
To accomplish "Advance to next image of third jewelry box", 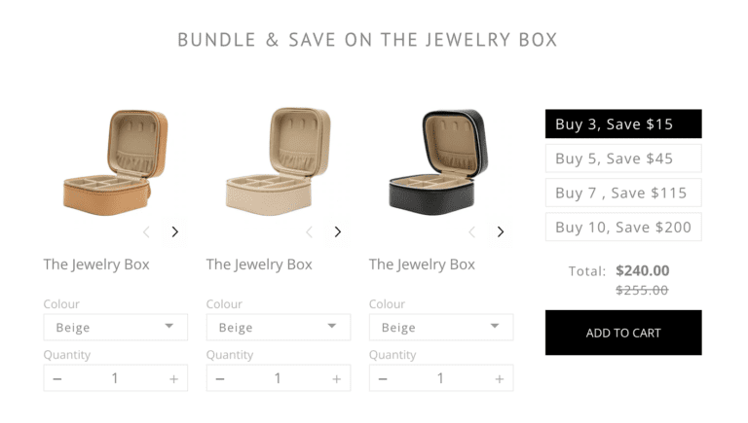I will click(x=501, y=231).
